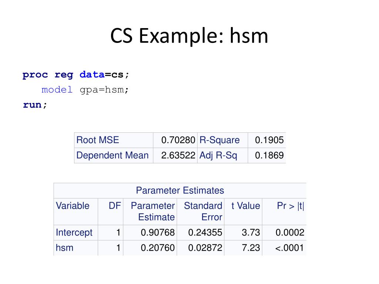Click the DF value in hsm row
Image resolution: width=379 pixels, height=284 pixels.
pos(118,248)
